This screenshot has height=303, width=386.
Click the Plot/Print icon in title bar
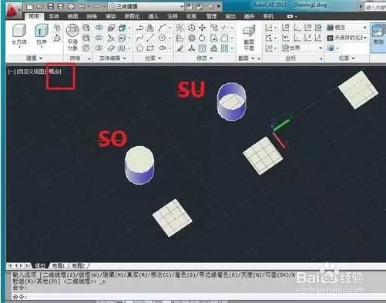pos(72,6)
